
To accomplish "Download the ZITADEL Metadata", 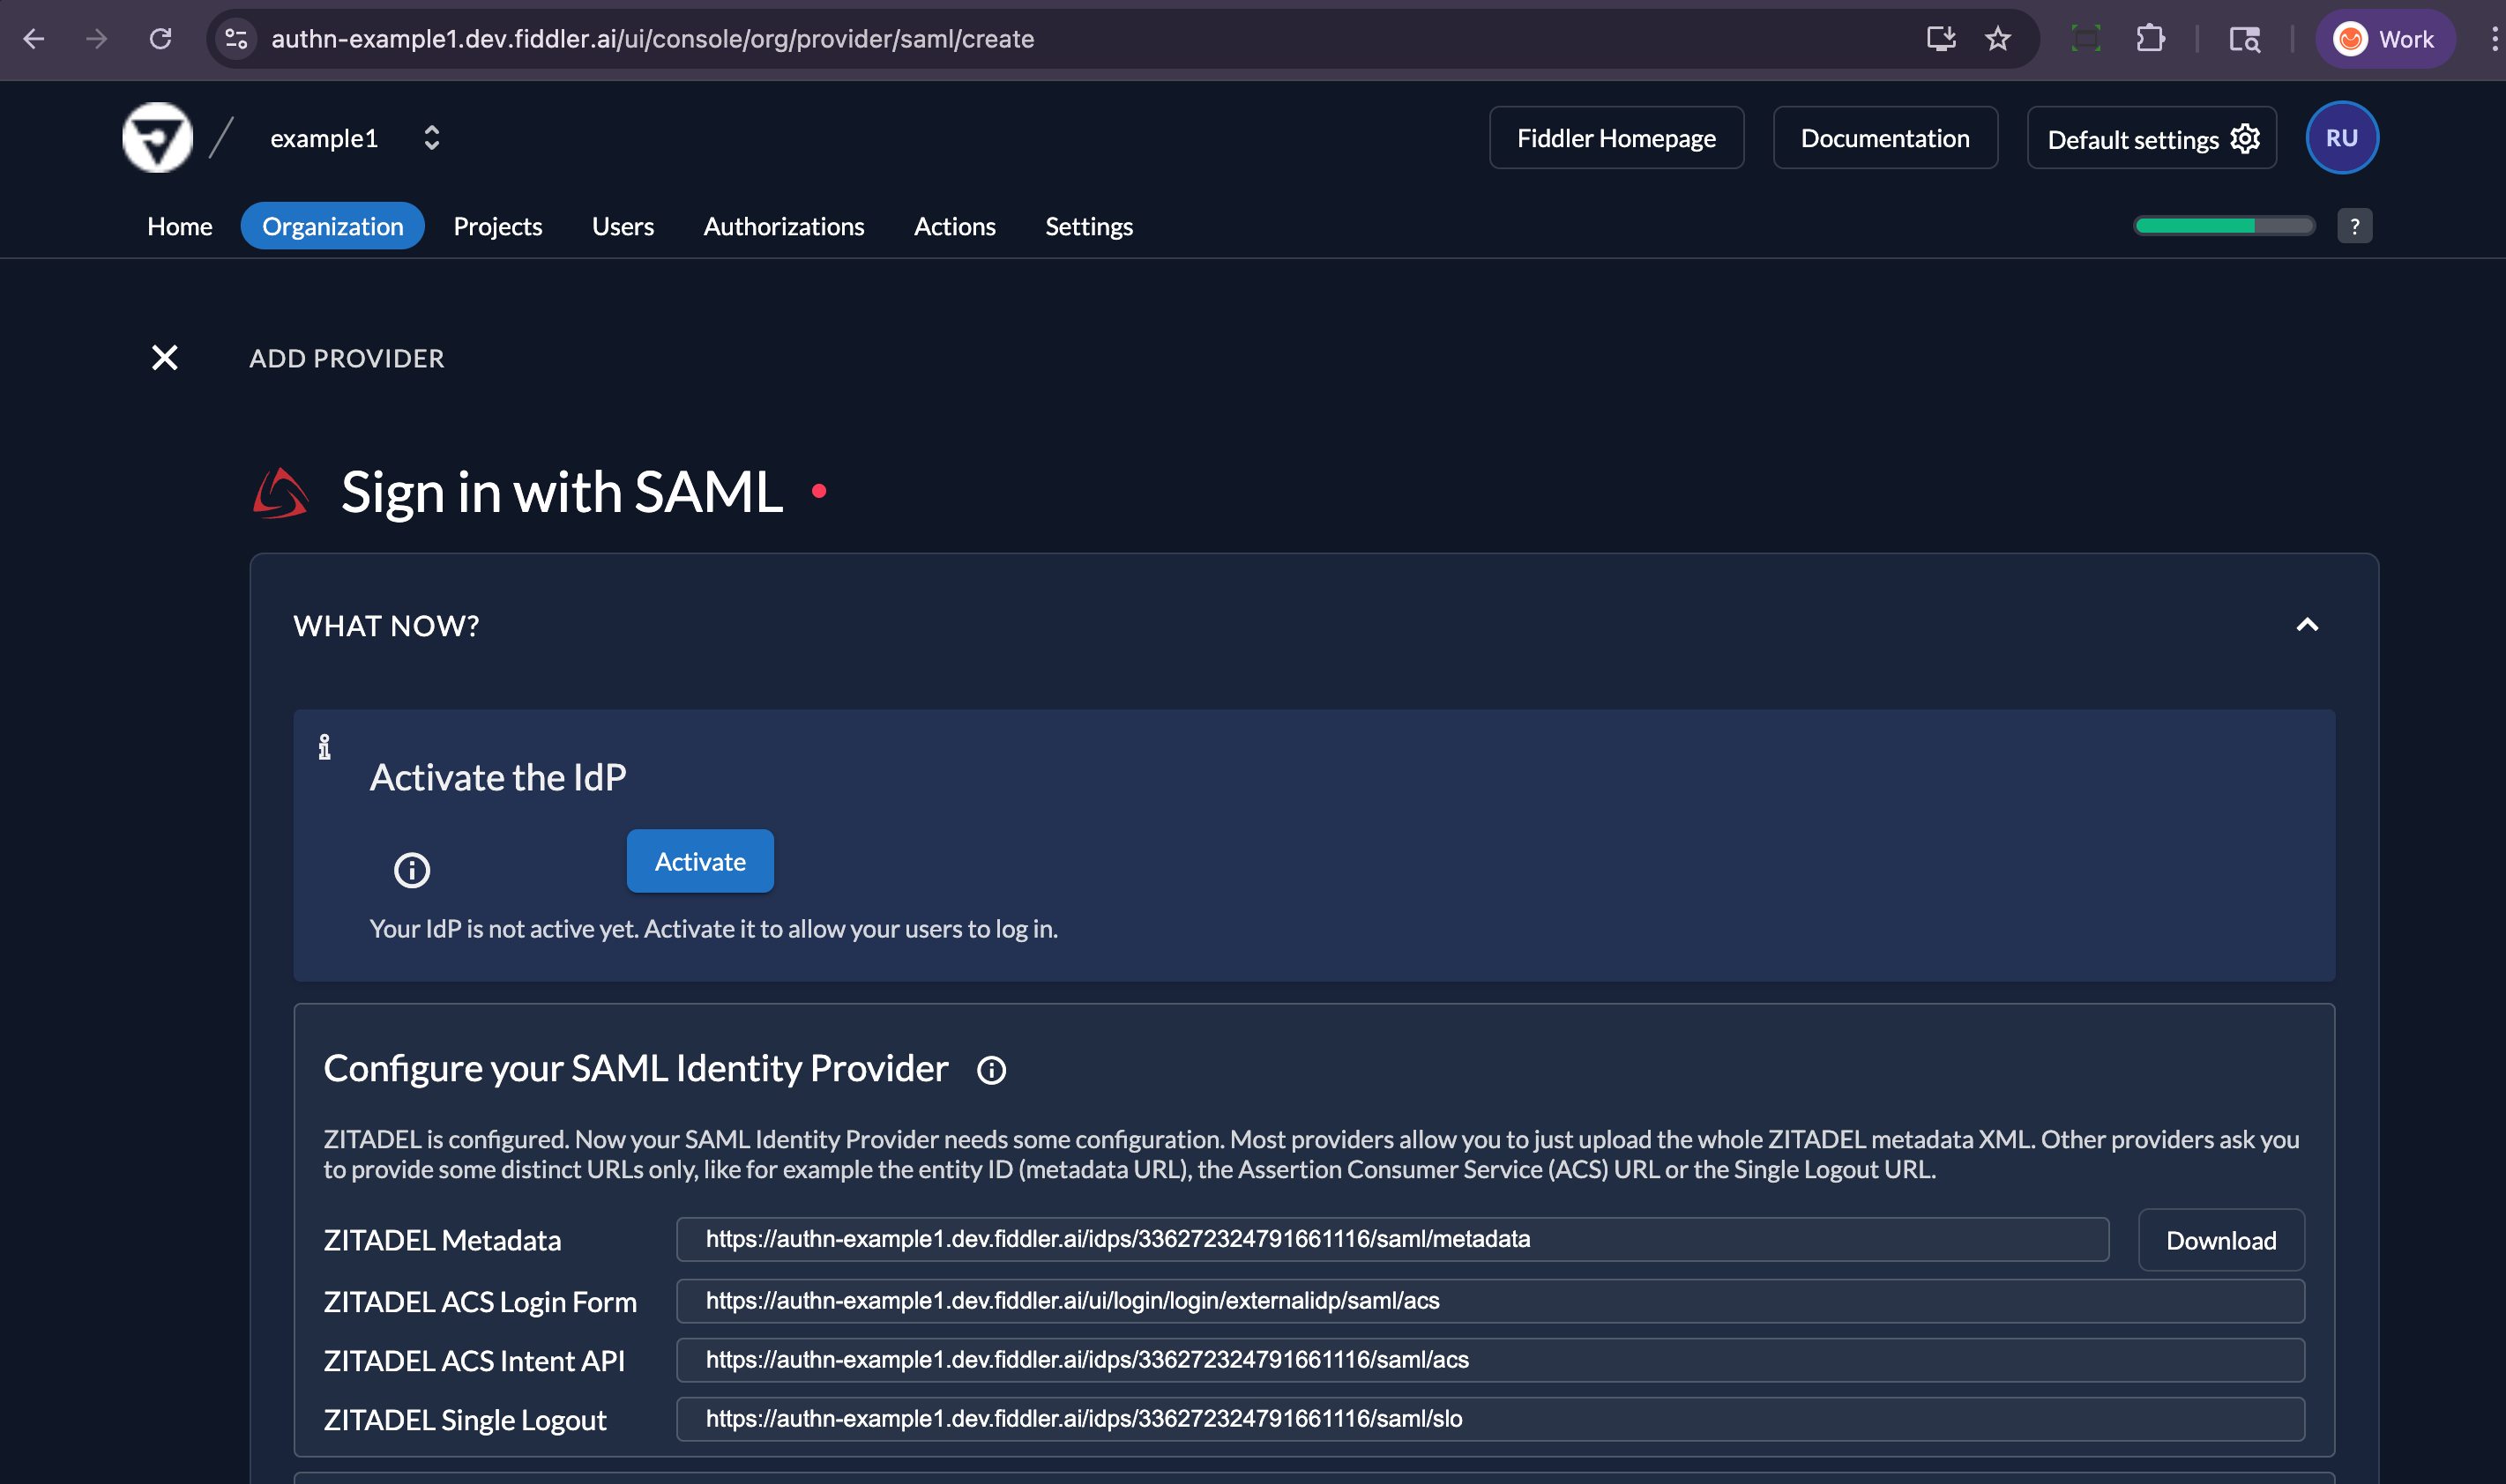I will (x=2220, y=1240).
